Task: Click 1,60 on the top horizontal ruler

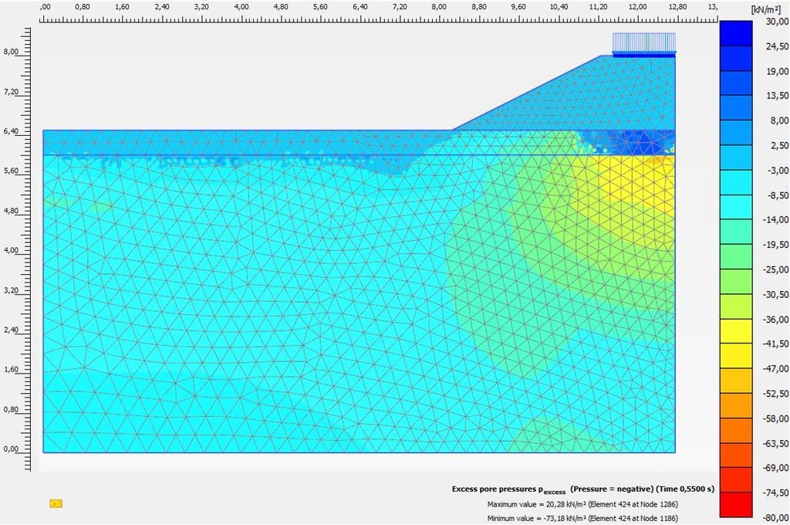Action: (122, 7)
